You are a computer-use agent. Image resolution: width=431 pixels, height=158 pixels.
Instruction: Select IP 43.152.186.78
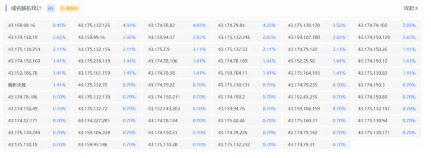coord(23,73)
